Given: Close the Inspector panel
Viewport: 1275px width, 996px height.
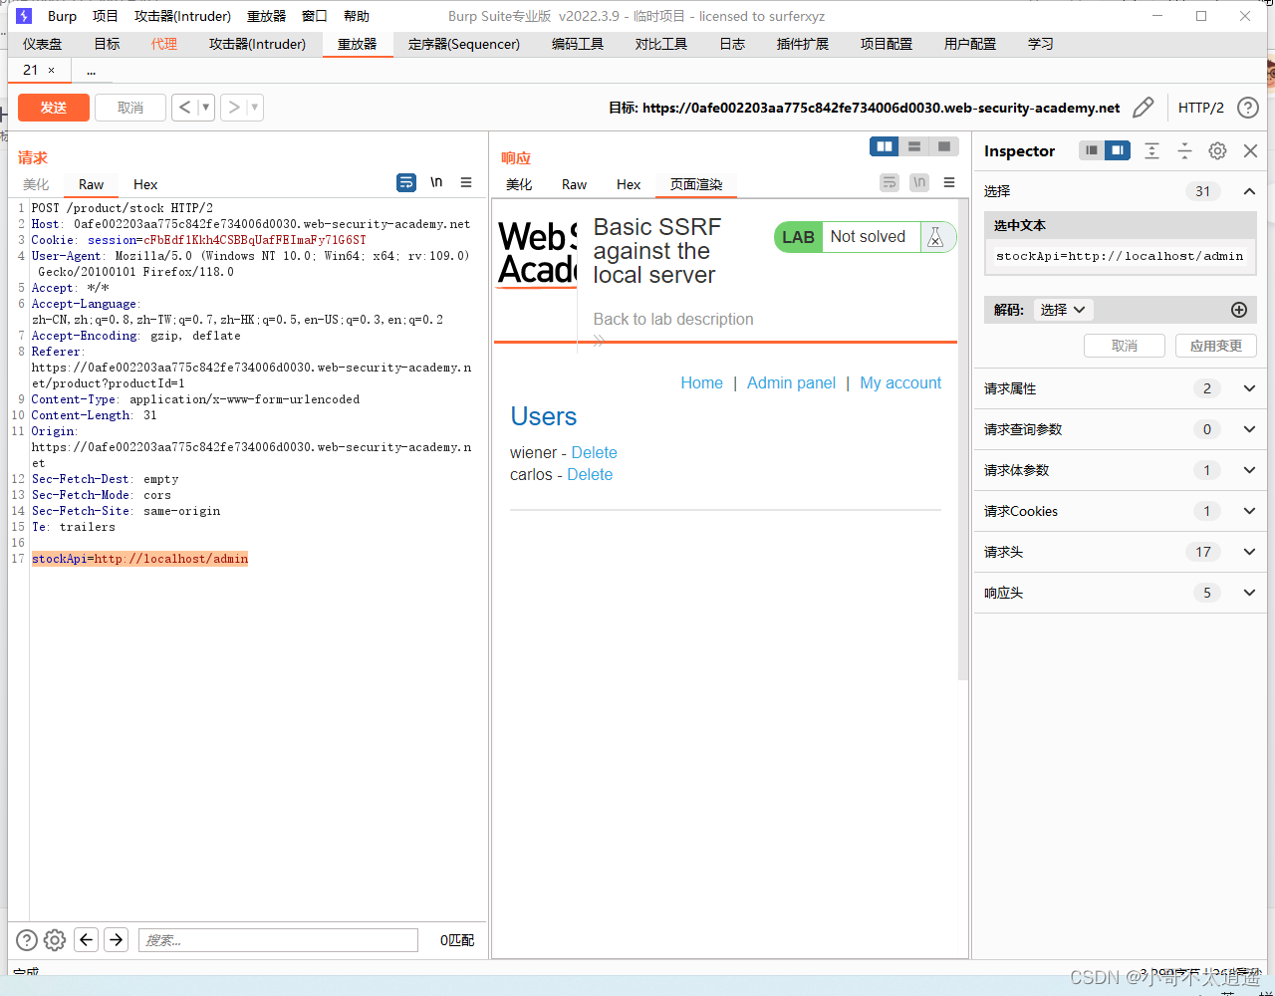Looking at the screenshot, I should coord(1251,150).
